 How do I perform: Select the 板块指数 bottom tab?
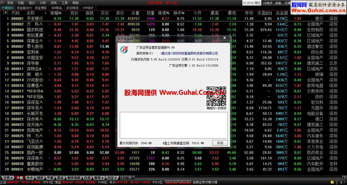tap(74, 178)
